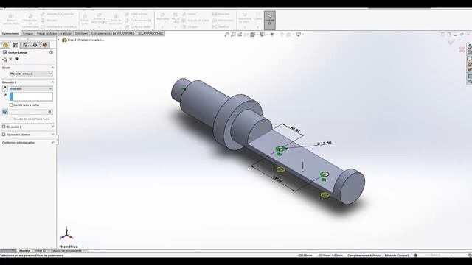This screenshot has width=472, height=265.
Task: Open view settings monitor icon
Action: 298,35
